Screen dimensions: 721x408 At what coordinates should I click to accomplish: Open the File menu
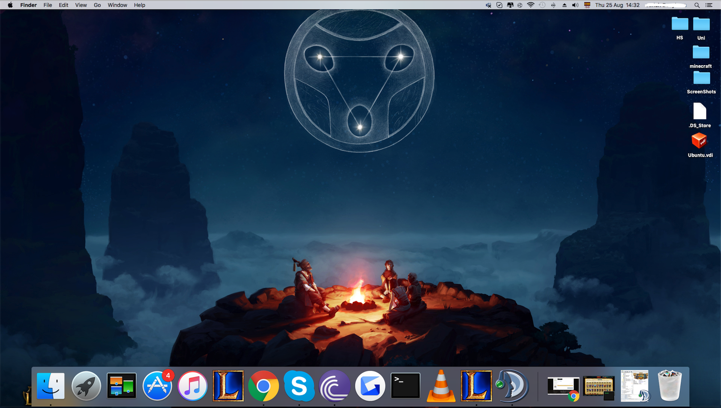pos(48,5)
